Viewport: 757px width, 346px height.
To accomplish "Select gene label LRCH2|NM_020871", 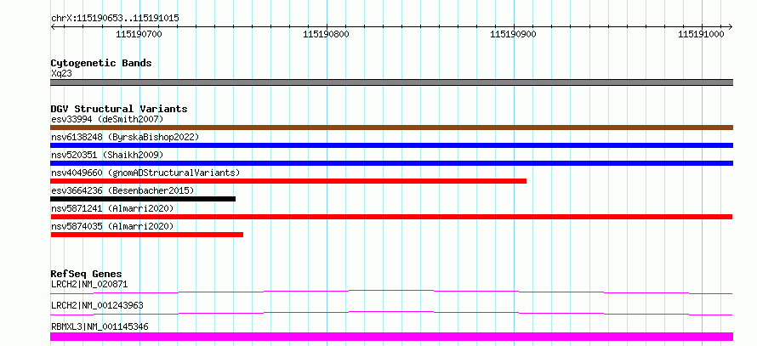I will coord(89,284).
